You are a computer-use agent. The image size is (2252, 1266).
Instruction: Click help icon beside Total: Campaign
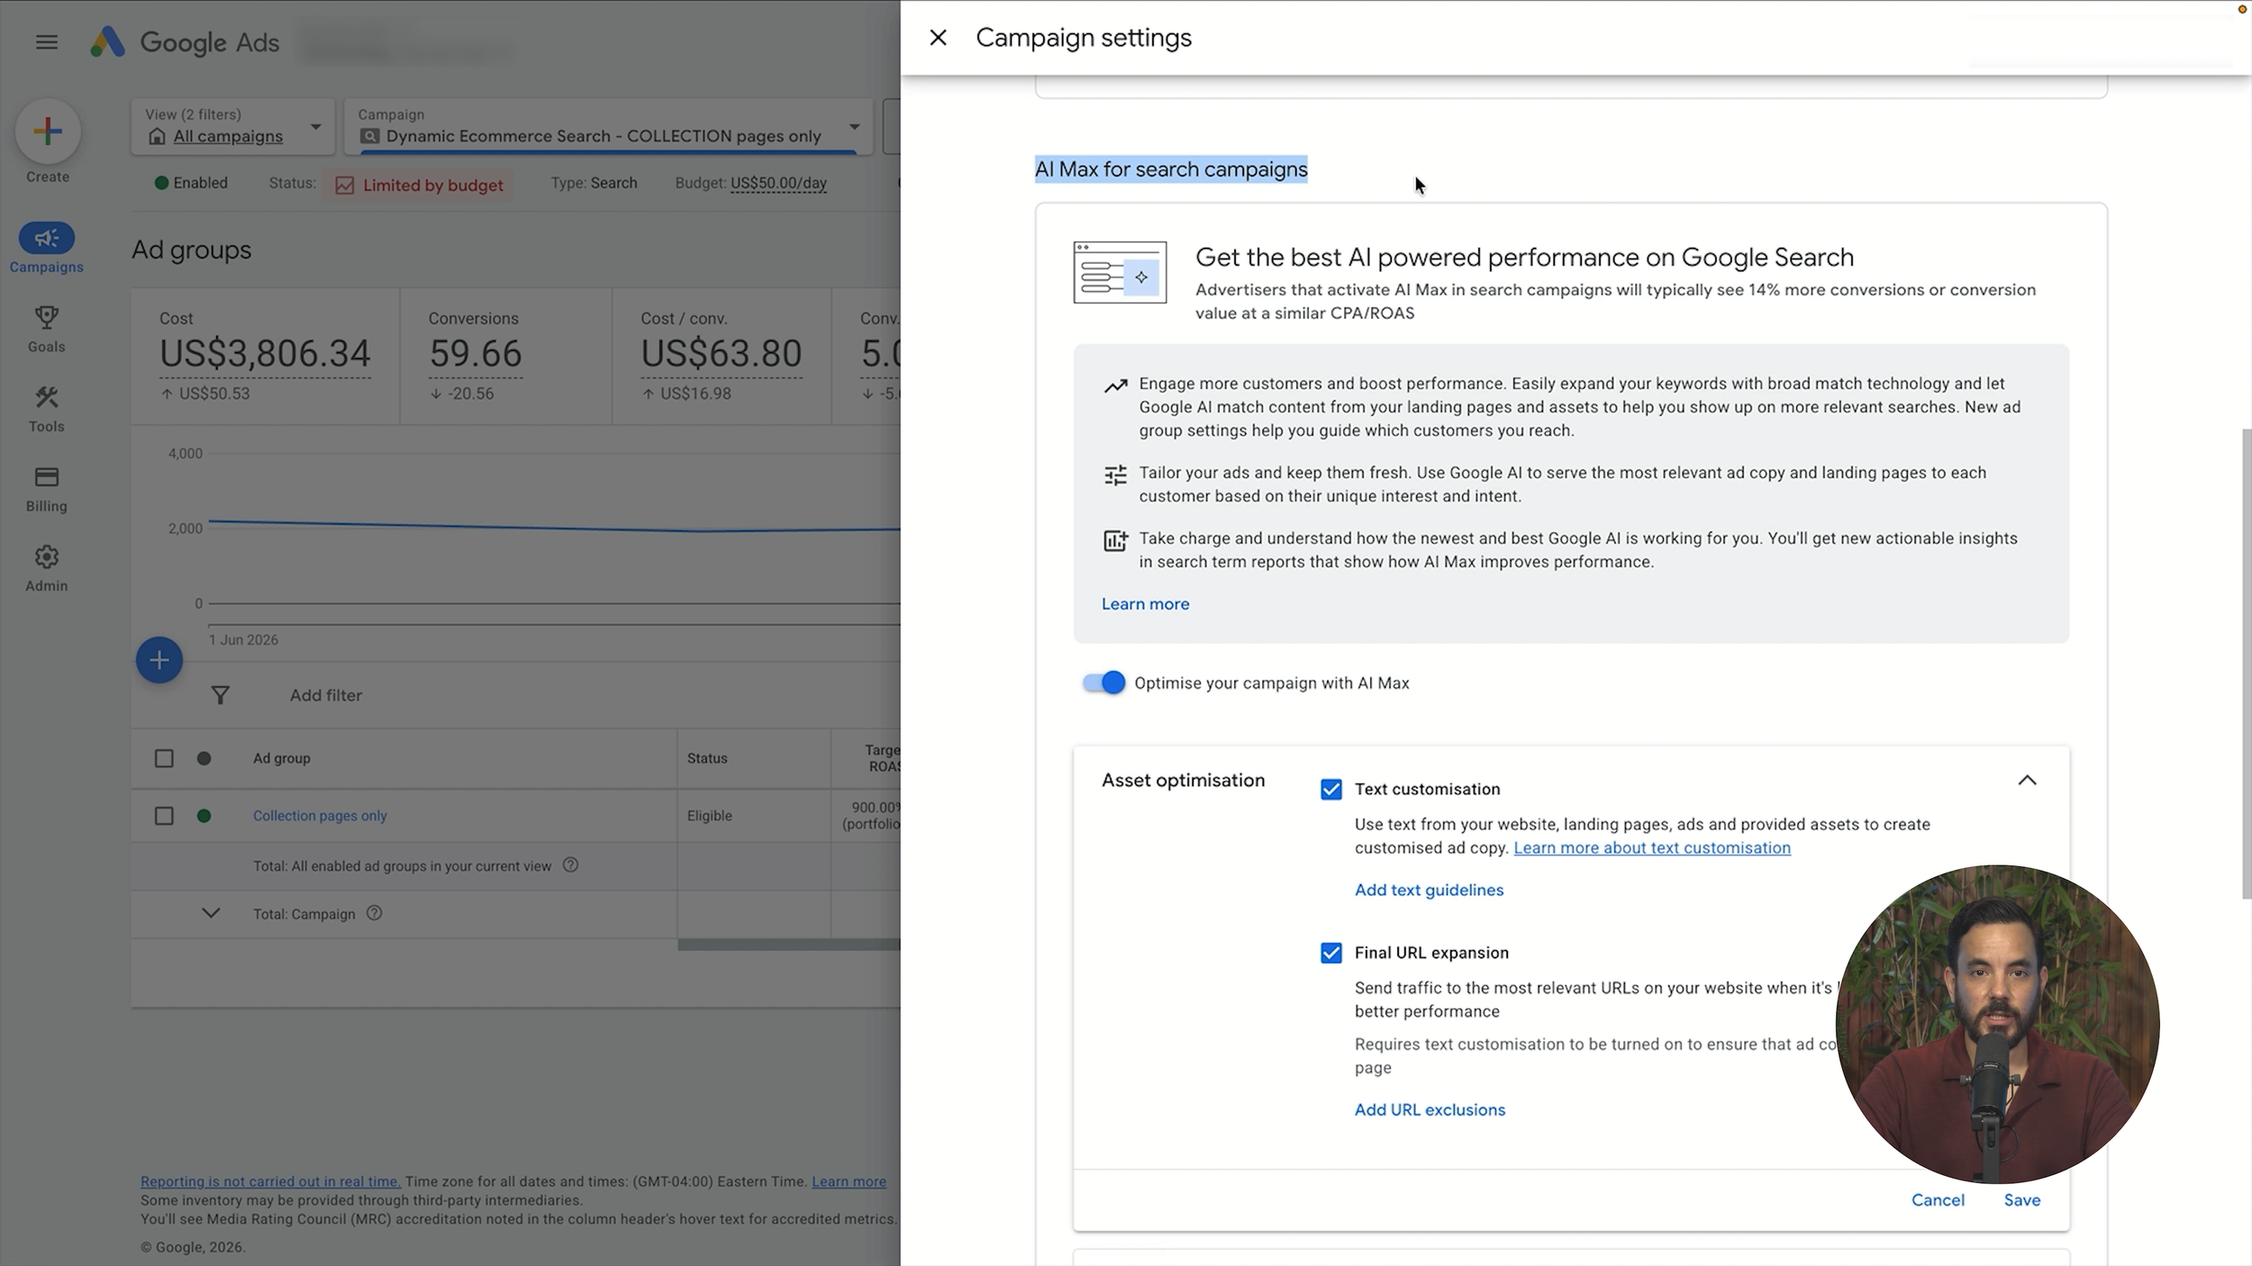point(375,913)
